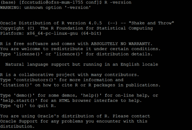Click the shell prompt line with 'R -version'
192x130 pixels.
coord(66,2)
